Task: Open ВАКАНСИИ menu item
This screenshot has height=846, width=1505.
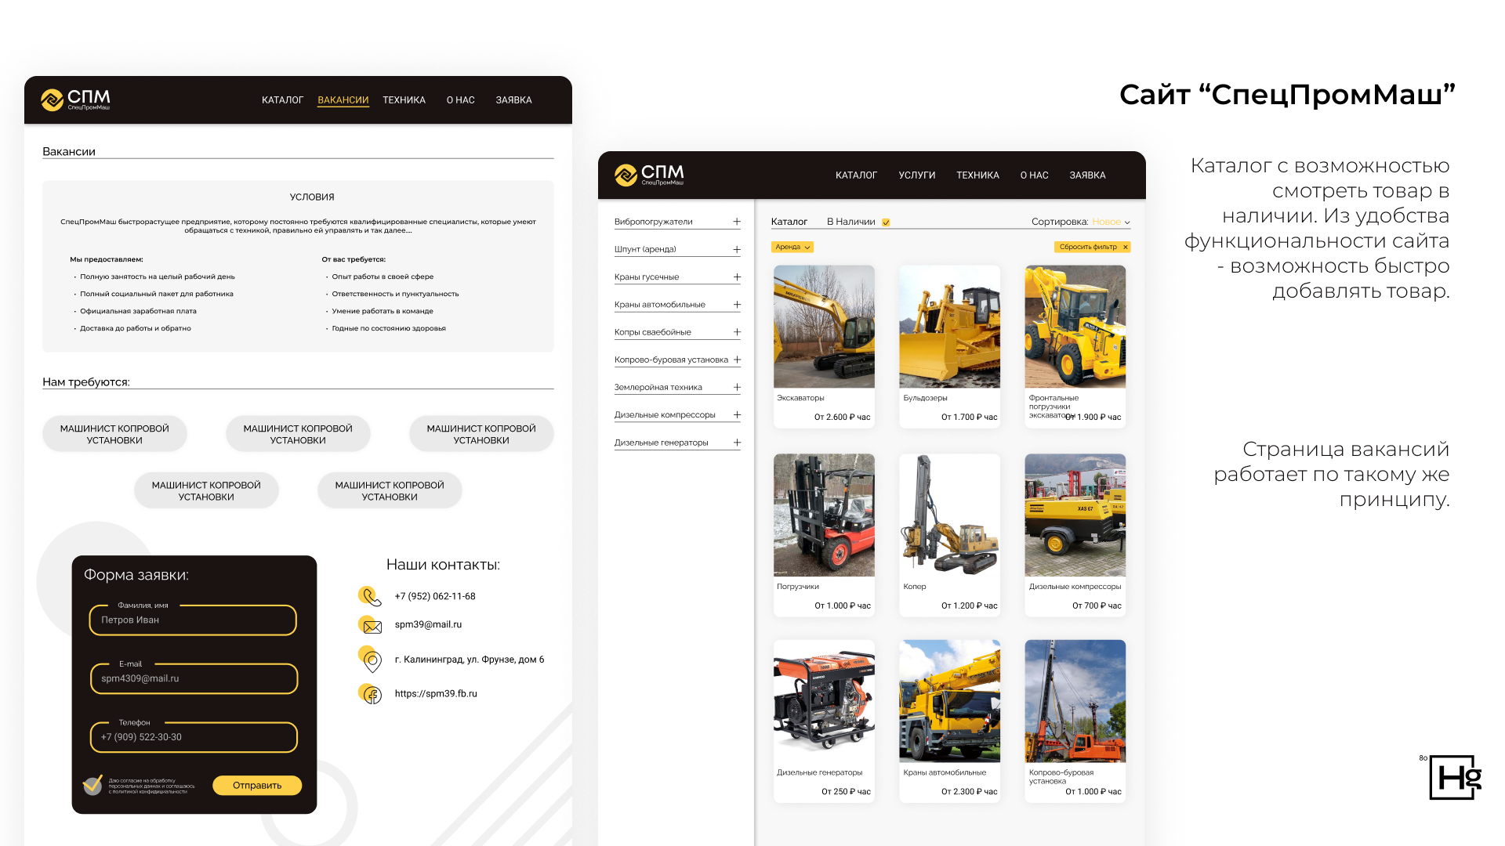Action: point(343,100)
